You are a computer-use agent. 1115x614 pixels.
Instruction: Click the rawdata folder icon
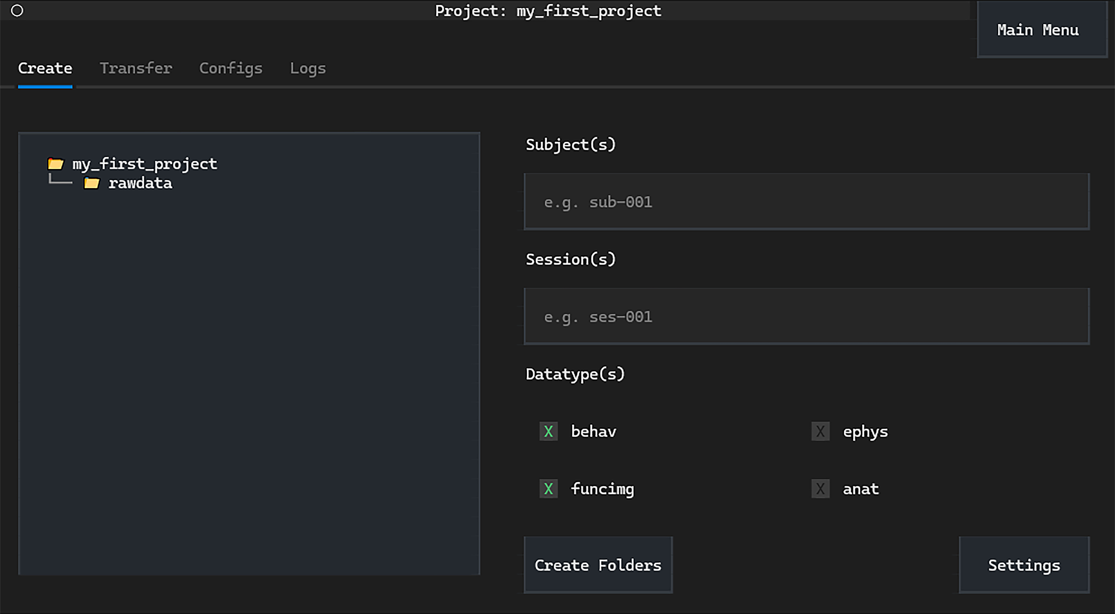(91, 183)
